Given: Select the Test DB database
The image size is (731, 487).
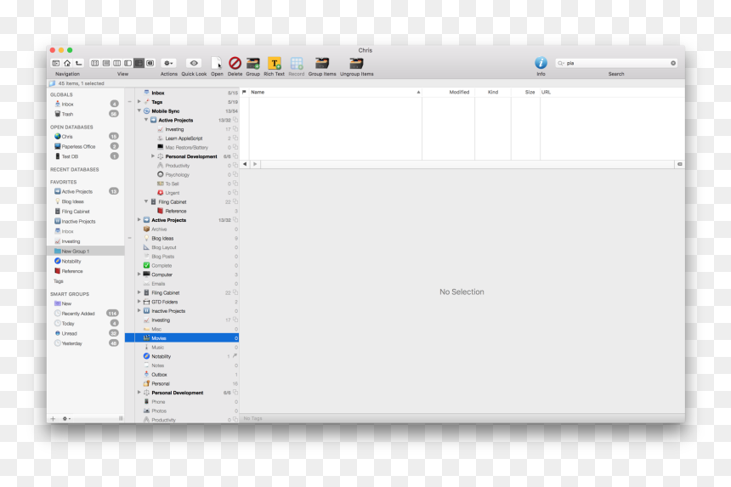Looking at the screenshot, I should coord(85,156).
